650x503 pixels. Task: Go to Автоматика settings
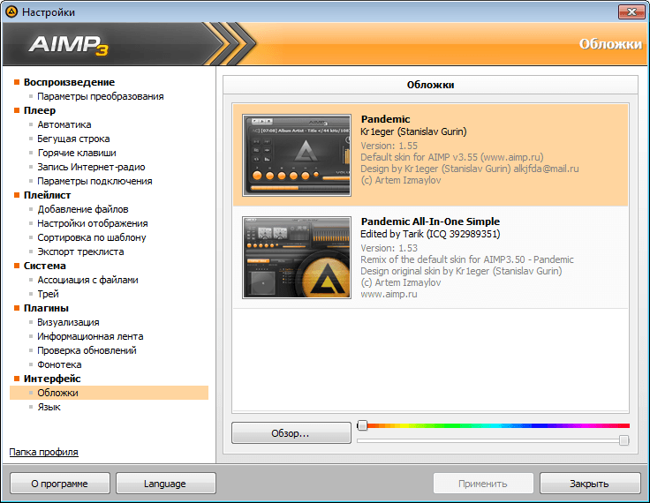click(64, 124)
